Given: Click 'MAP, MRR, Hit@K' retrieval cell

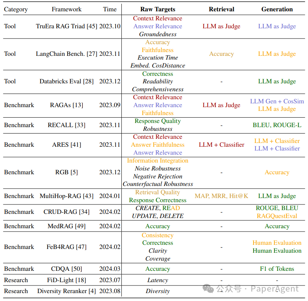Looking at the screenshot, I should (221, 196).
